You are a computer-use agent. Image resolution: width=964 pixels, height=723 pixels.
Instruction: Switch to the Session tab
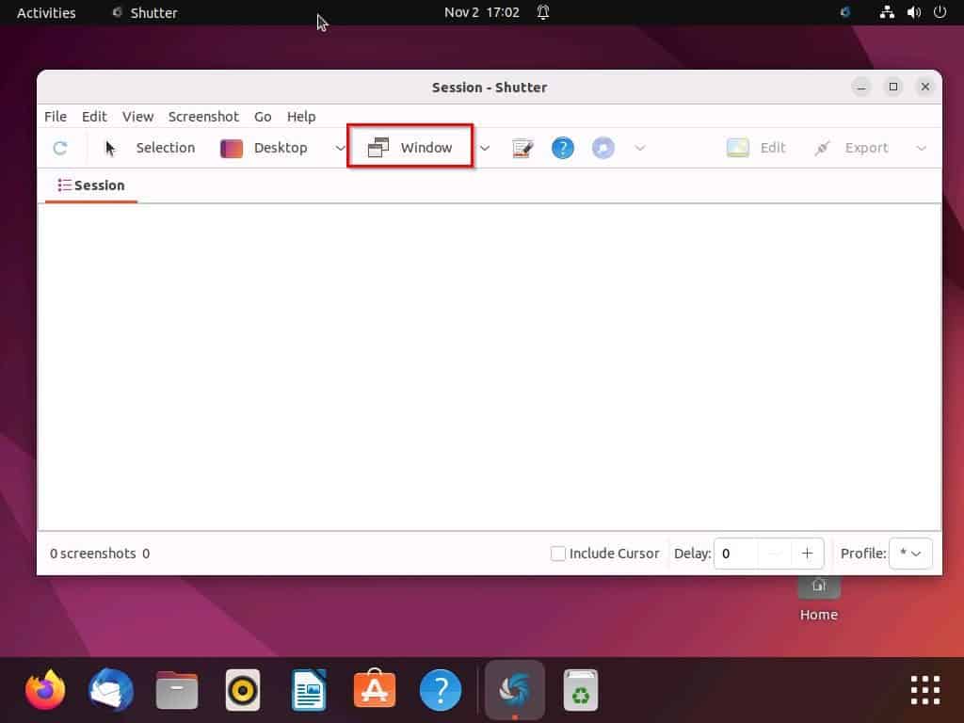91,185
